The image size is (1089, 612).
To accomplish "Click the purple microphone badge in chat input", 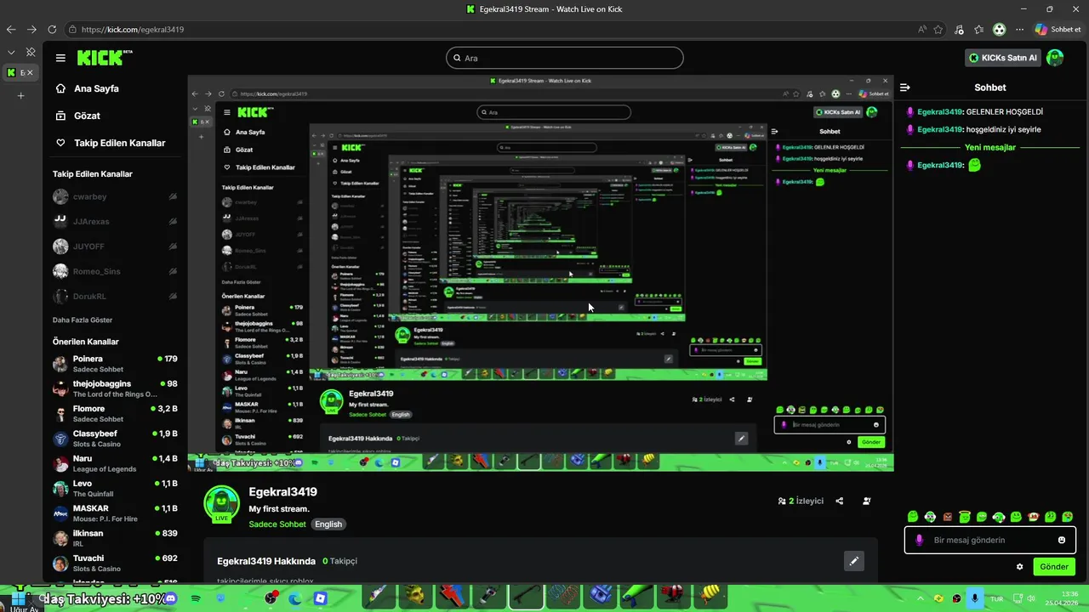I will [919, 540].
